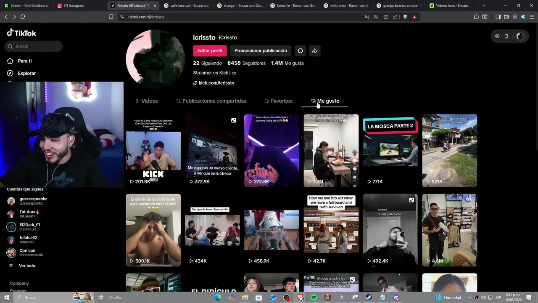Open the Y cual es tu sueño video
This screenshot has width=538, height=303.
(x=390, y=230)
